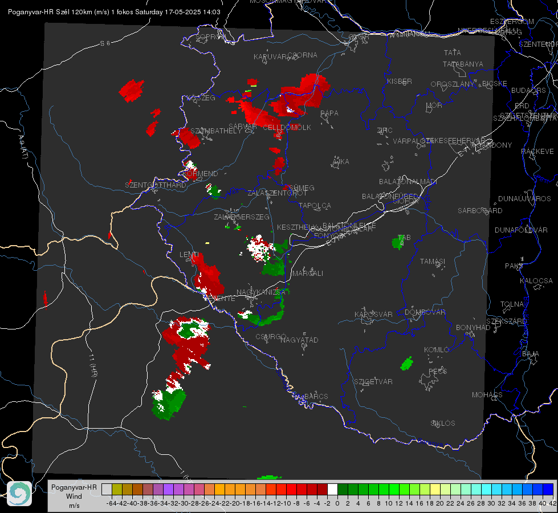Click the BONYHAD city label
The height and width of the screenshot is (513, 558).
pos(473,328)
